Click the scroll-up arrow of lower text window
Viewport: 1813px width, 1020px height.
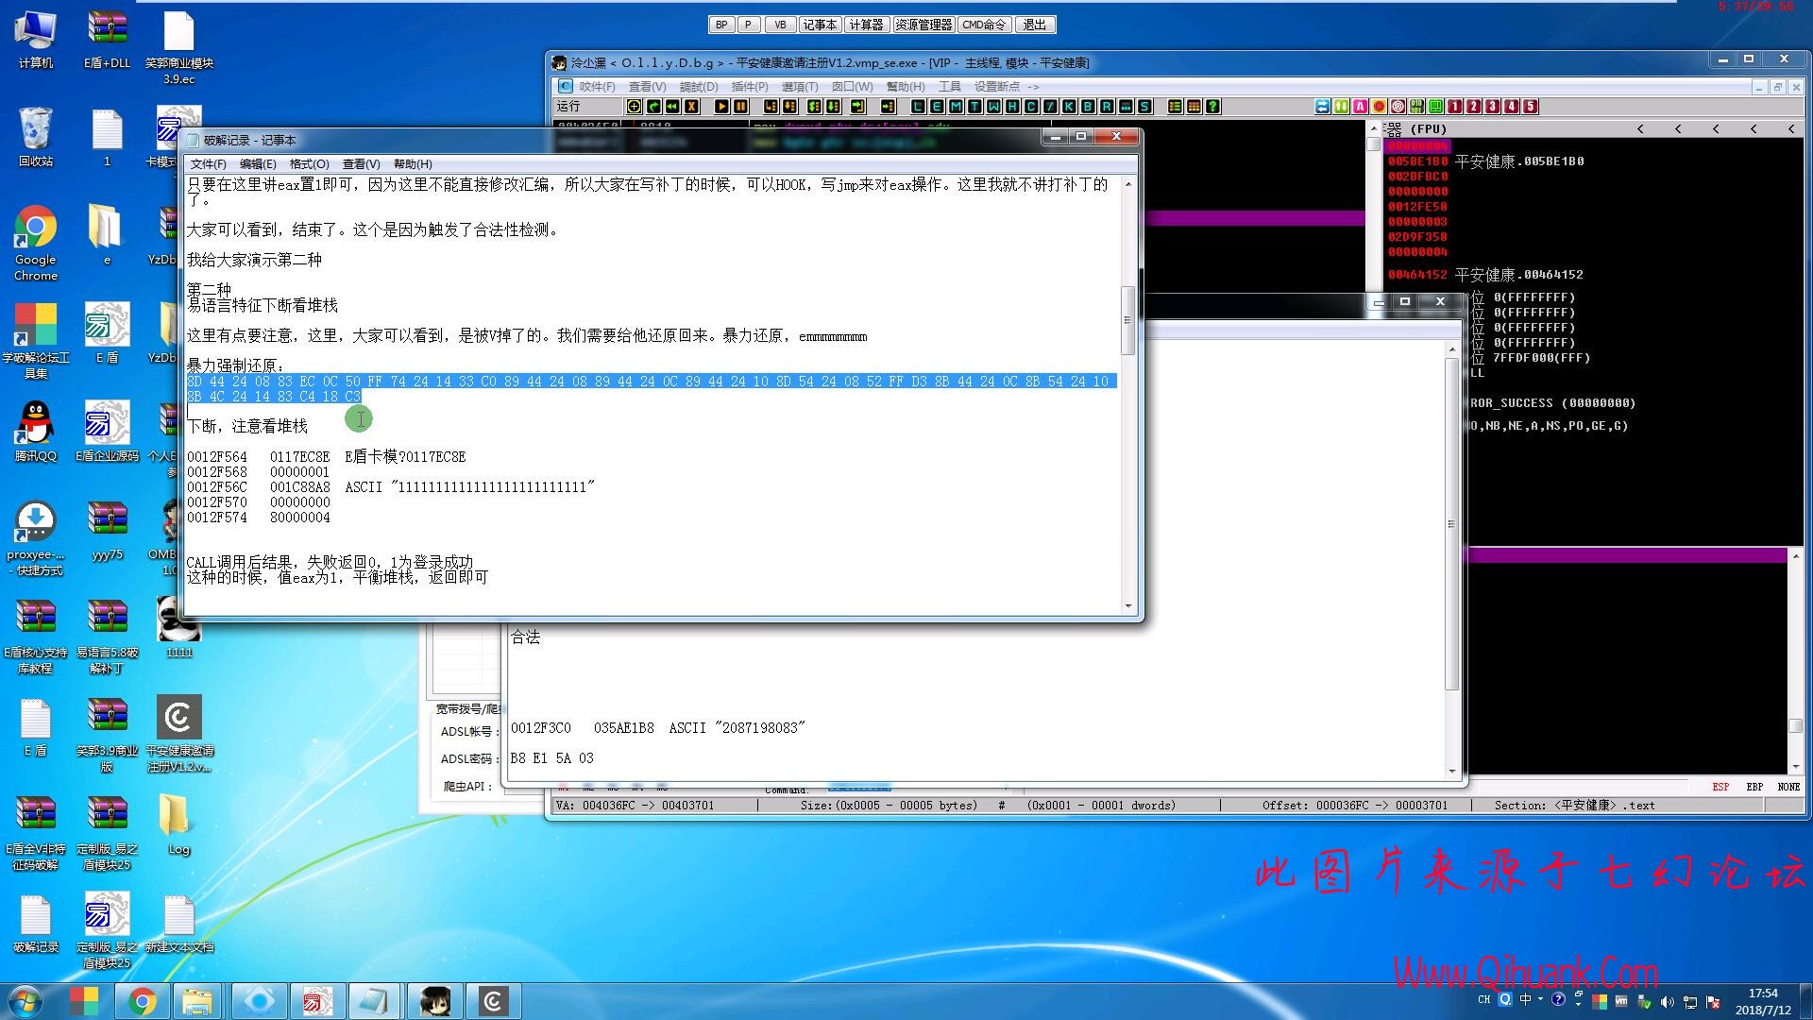(1451, 349)
